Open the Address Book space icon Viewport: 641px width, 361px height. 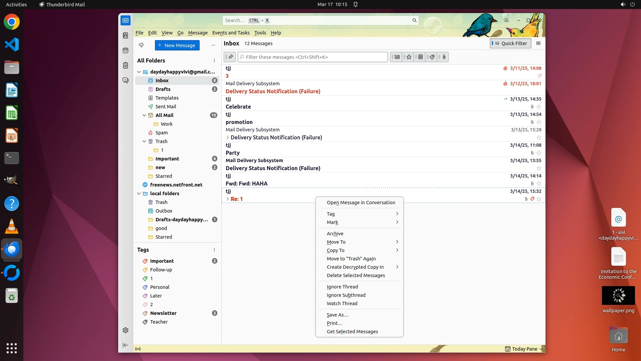point(126,35)
